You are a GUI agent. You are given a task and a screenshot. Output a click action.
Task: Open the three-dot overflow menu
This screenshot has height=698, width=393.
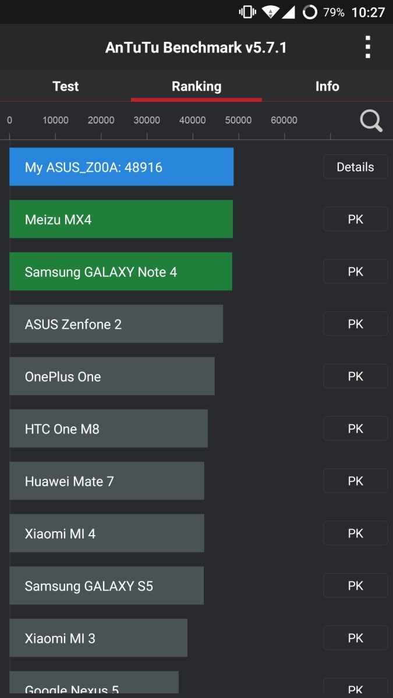[367, 47]
